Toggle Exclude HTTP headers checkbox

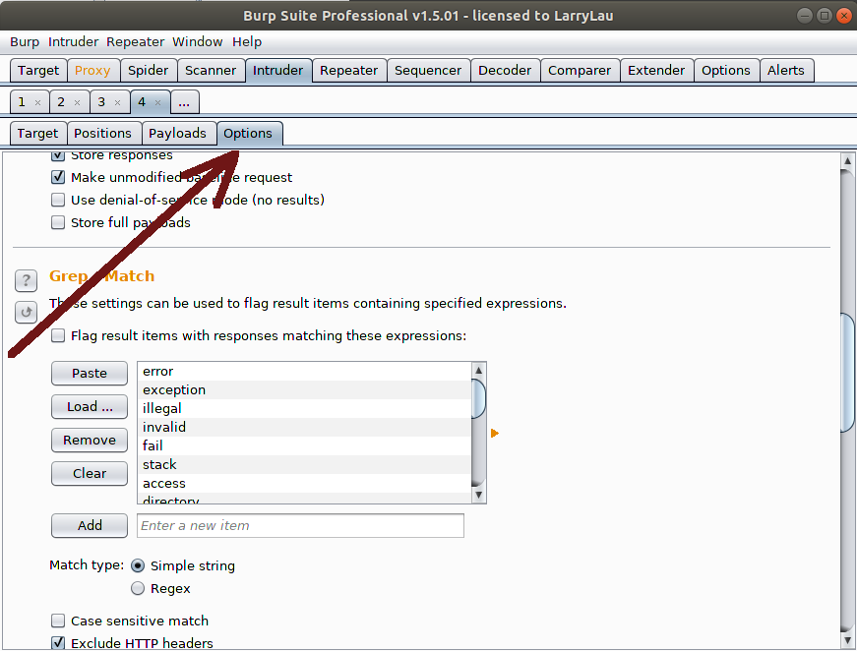coord(58,643)
